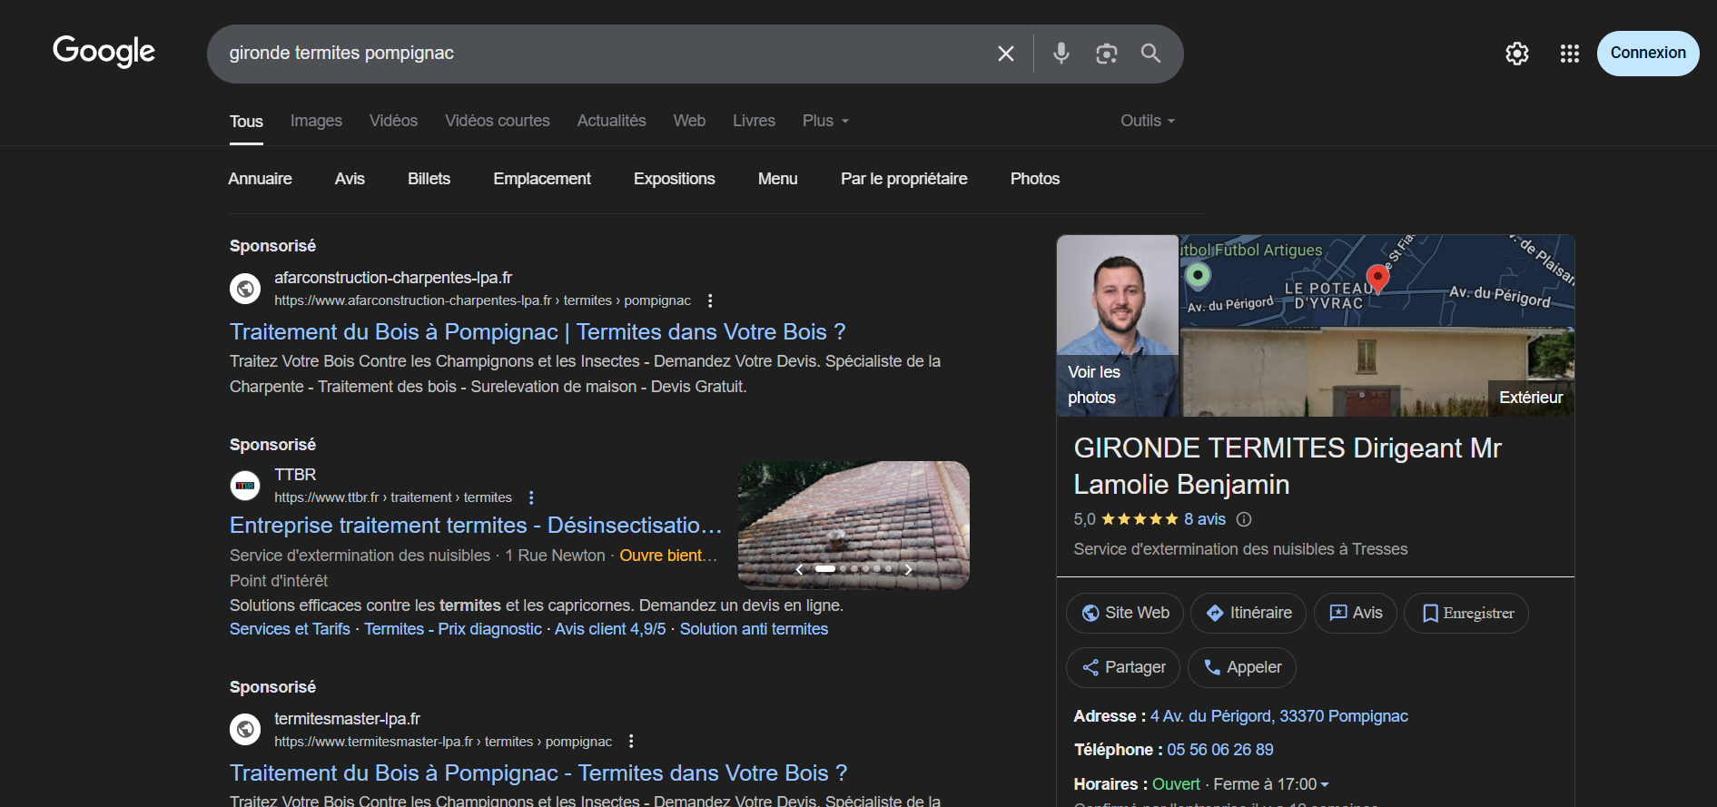Click the green Futbol Futbol Artigues map marker
The width and height of the screenshot is (1717, 807).
click(x=1199, y=275)
